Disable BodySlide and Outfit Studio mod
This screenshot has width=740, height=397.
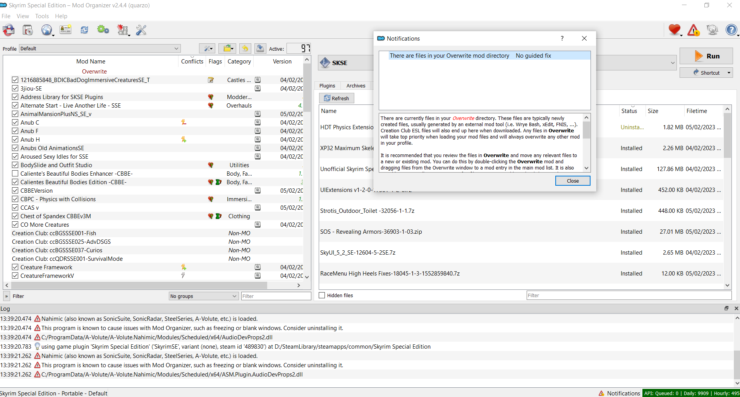(x=15, y=165)
